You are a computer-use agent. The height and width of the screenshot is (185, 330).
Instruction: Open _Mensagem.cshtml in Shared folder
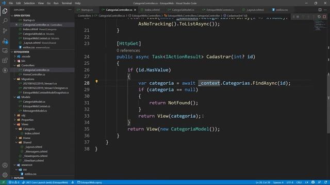(x=36, y=152)
